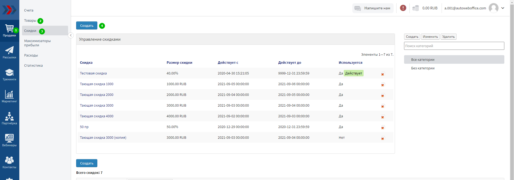
Task: Delete the Тестовая скидка row
Action: click(x=383, y=74)
